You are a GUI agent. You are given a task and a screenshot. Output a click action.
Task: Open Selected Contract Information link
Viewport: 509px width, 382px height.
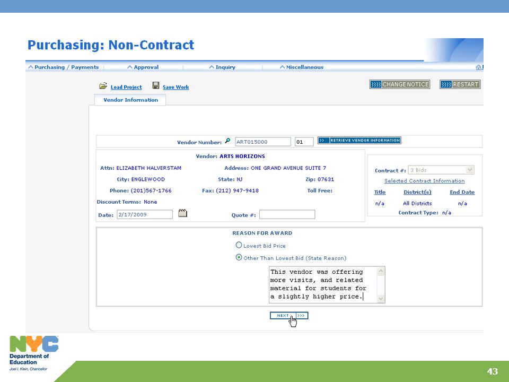(x=424, y=181)
